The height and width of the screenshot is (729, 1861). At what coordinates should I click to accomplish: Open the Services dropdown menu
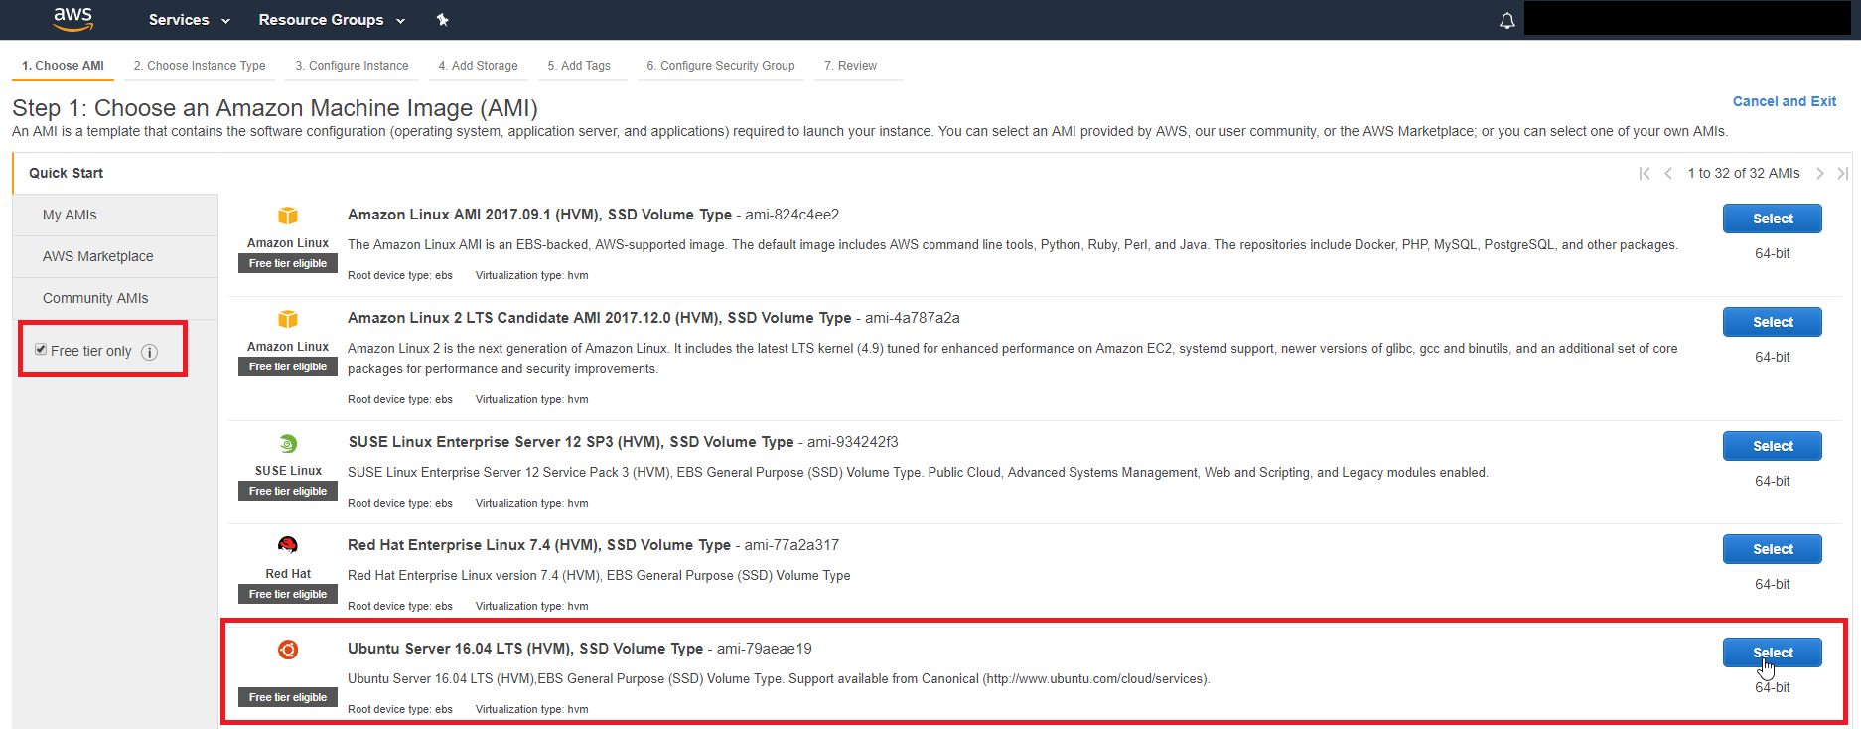pyautogui.click(x=189, y=20)
